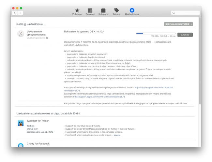
Task: Click the Uaktualnienie oprogramowania label
Action: [x=36, y=33]
